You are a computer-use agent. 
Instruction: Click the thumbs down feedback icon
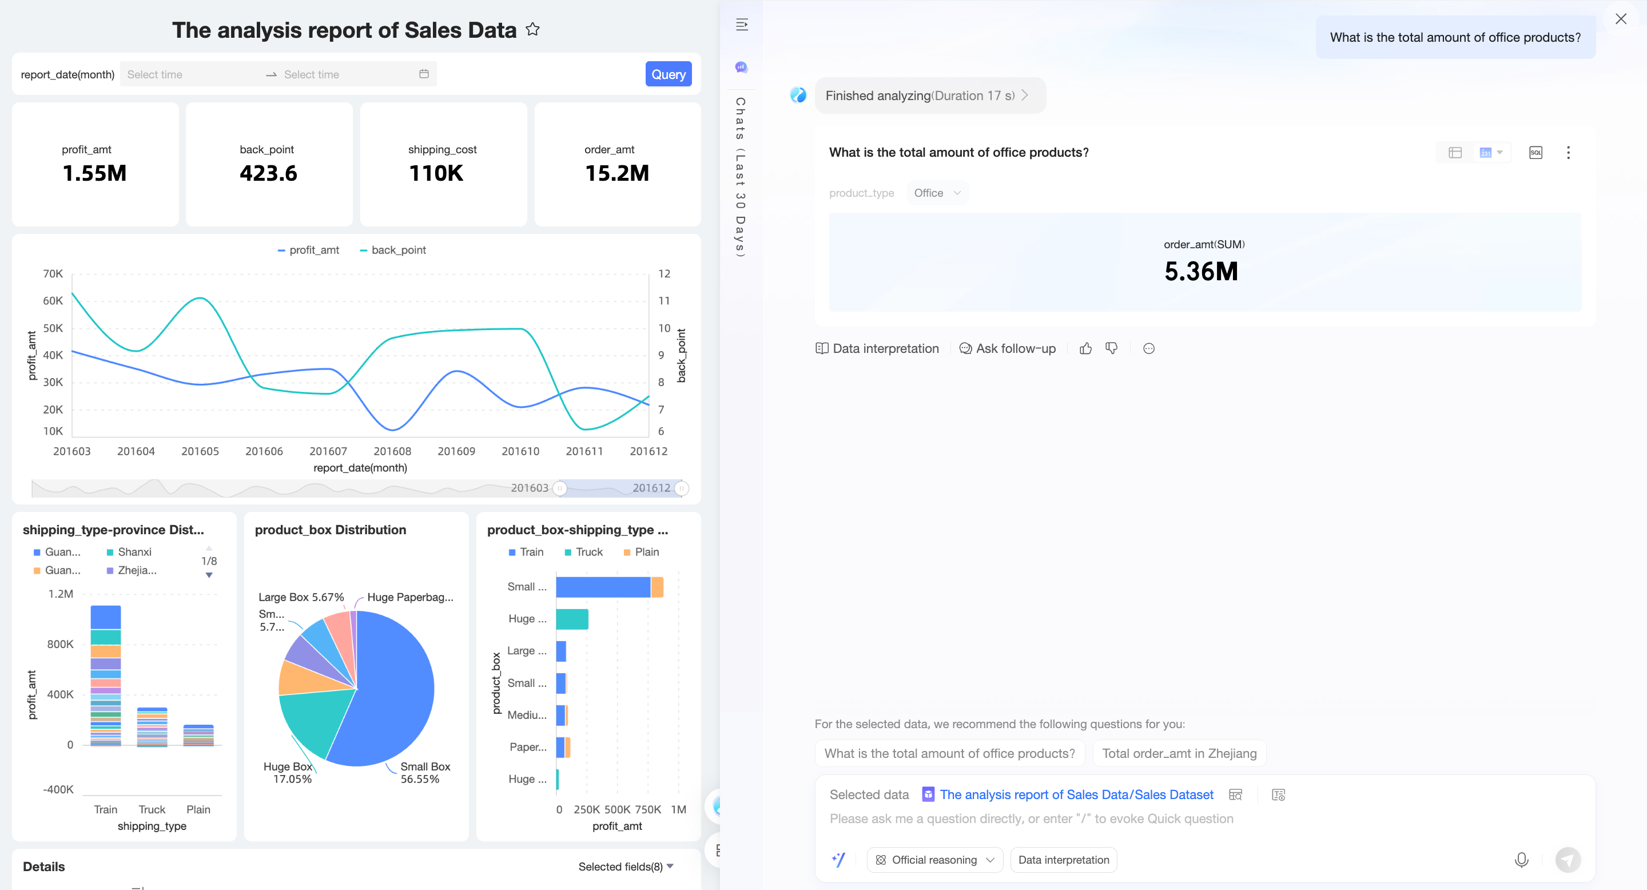[1112, 348]
